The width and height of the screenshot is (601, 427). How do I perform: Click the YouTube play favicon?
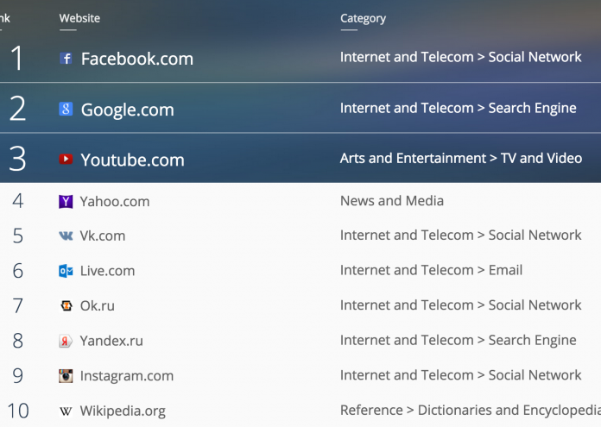(x=66, y=159)
